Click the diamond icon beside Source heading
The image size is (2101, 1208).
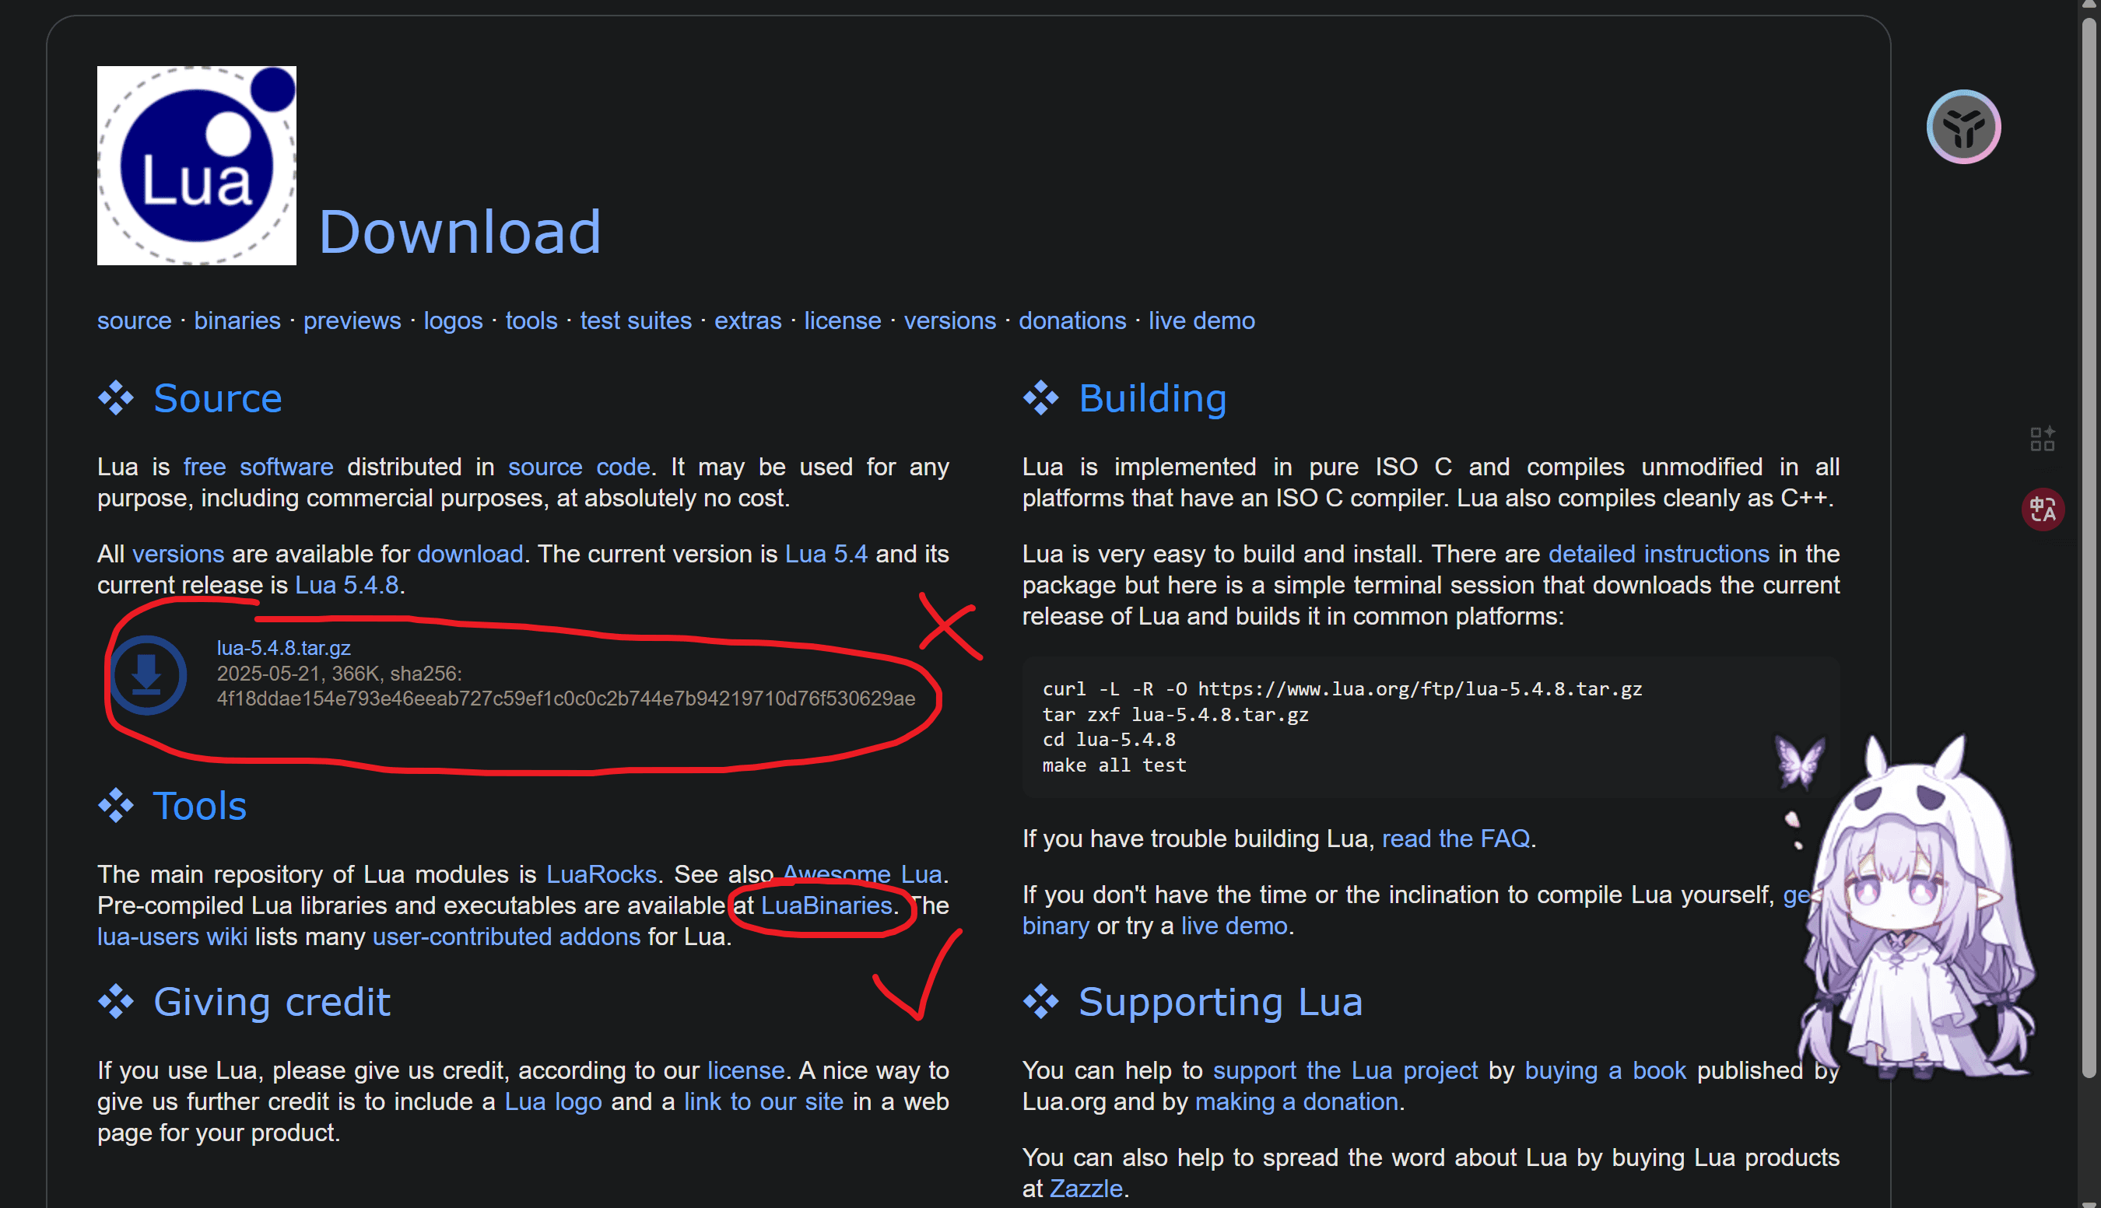116,398
